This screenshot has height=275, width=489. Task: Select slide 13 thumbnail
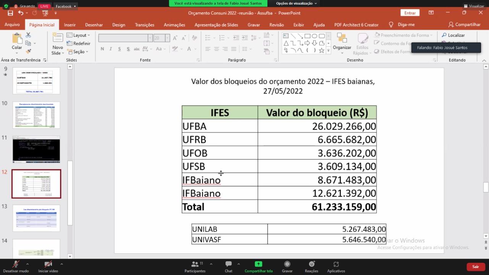tap(36, 218)
